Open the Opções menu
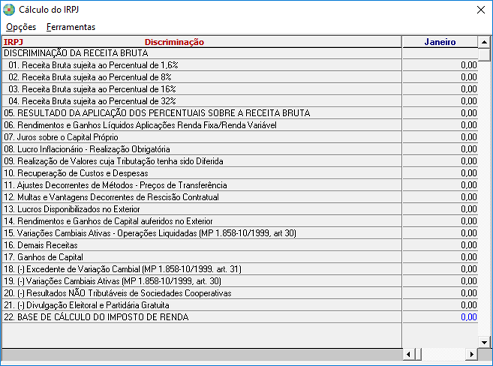This screenshot has height=366, width=493. pos(21,27)
